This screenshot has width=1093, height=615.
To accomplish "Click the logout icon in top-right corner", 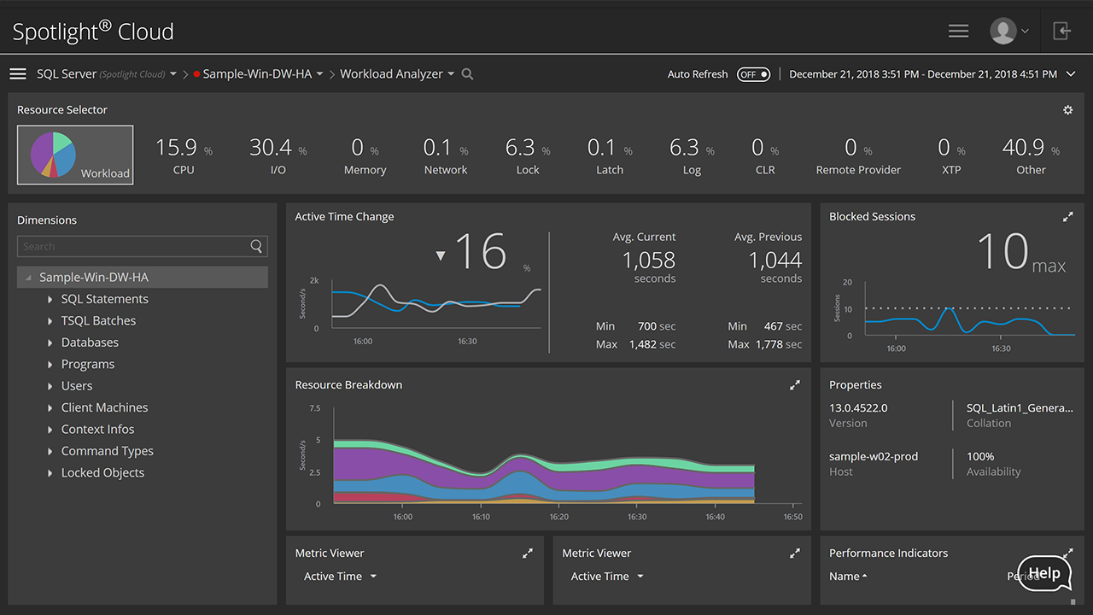I will 1061,30.
